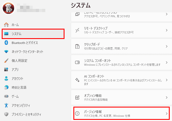Click the システム コンポーネント icon

(x=77, y=63)
